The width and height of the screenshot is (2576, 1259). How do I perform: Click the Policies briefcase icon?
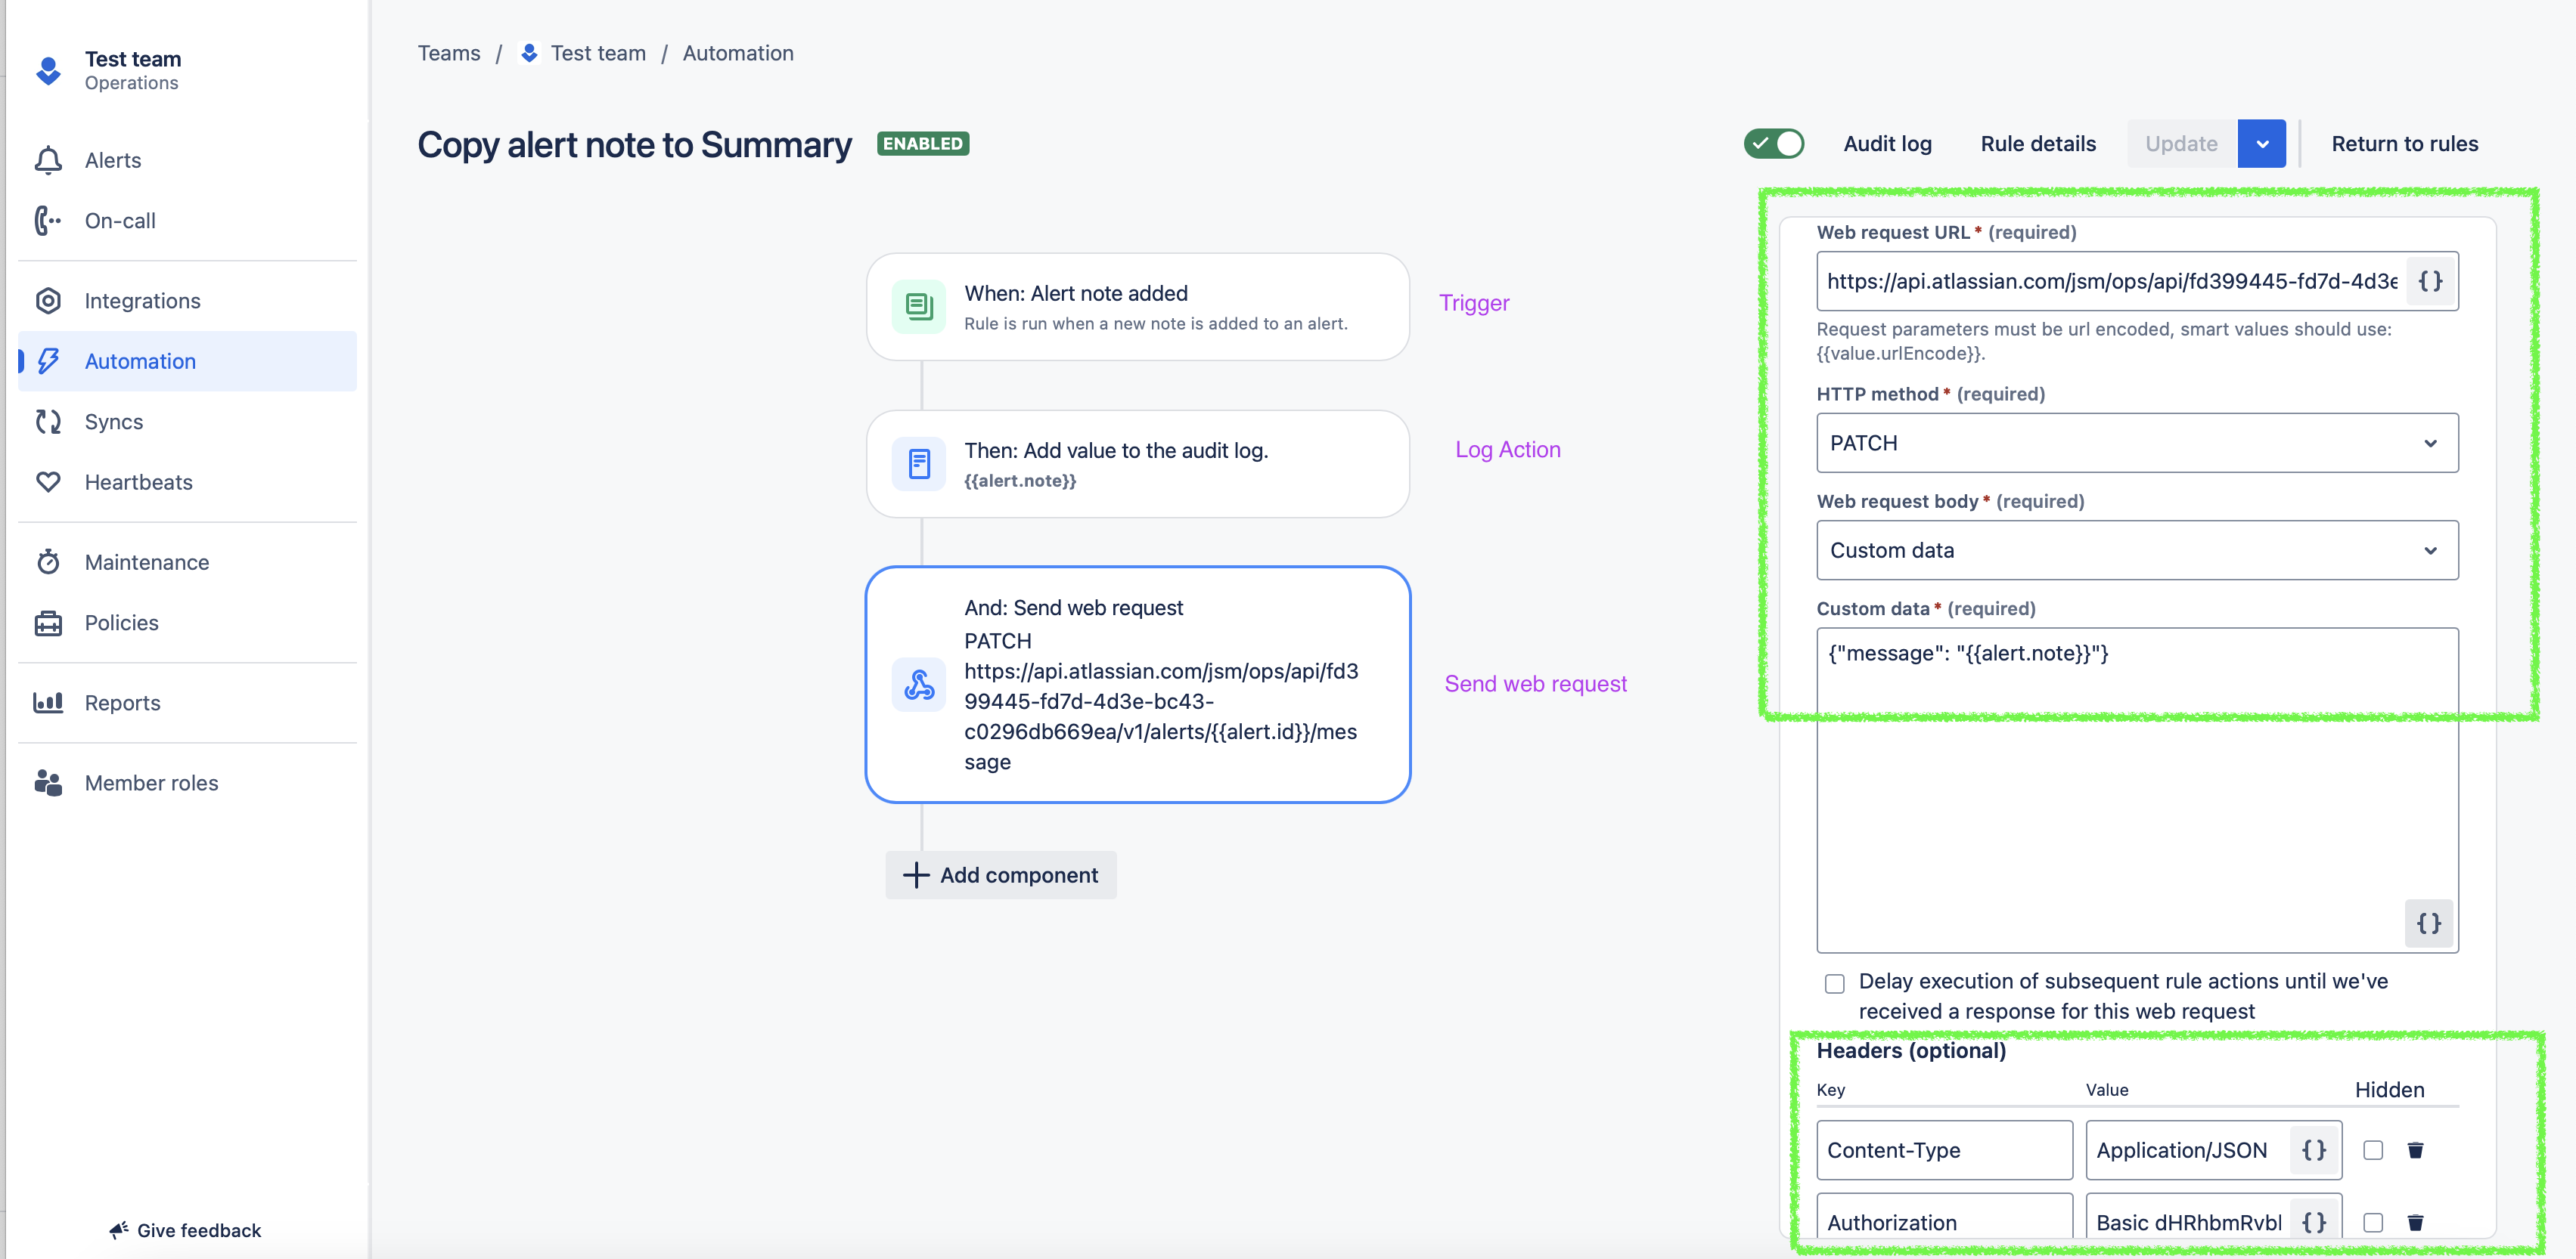click(x=48, y=623)
